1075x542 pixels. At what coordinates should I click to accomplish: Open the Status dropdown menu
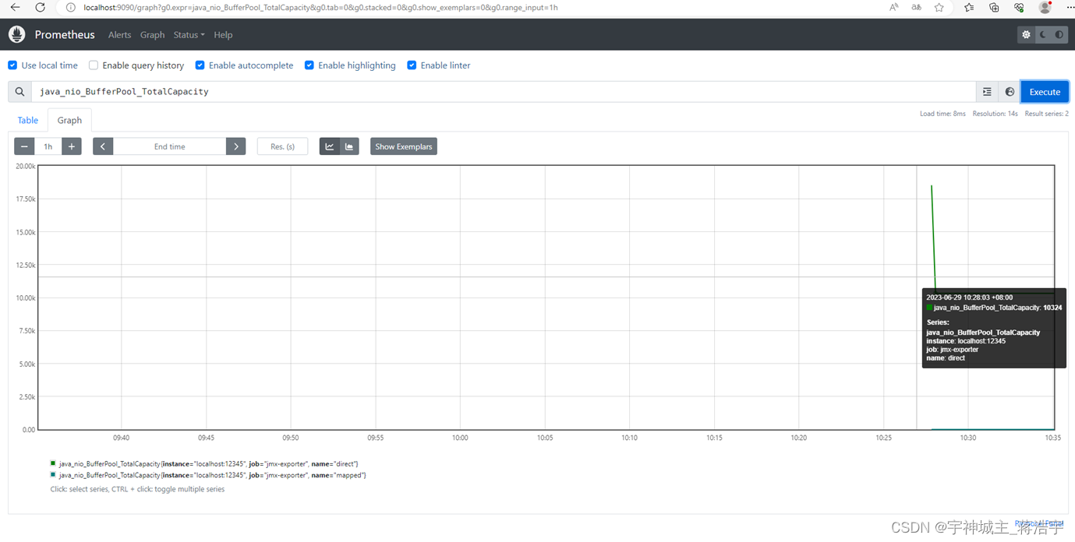(x=189, y=34)
